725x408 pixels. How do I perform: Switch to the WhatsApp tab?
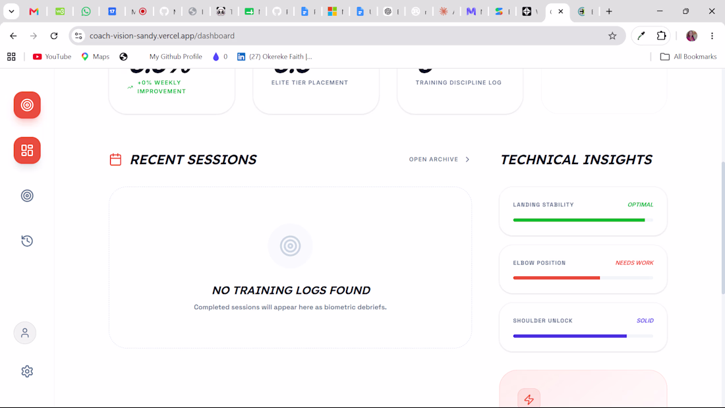click(86, 12)
